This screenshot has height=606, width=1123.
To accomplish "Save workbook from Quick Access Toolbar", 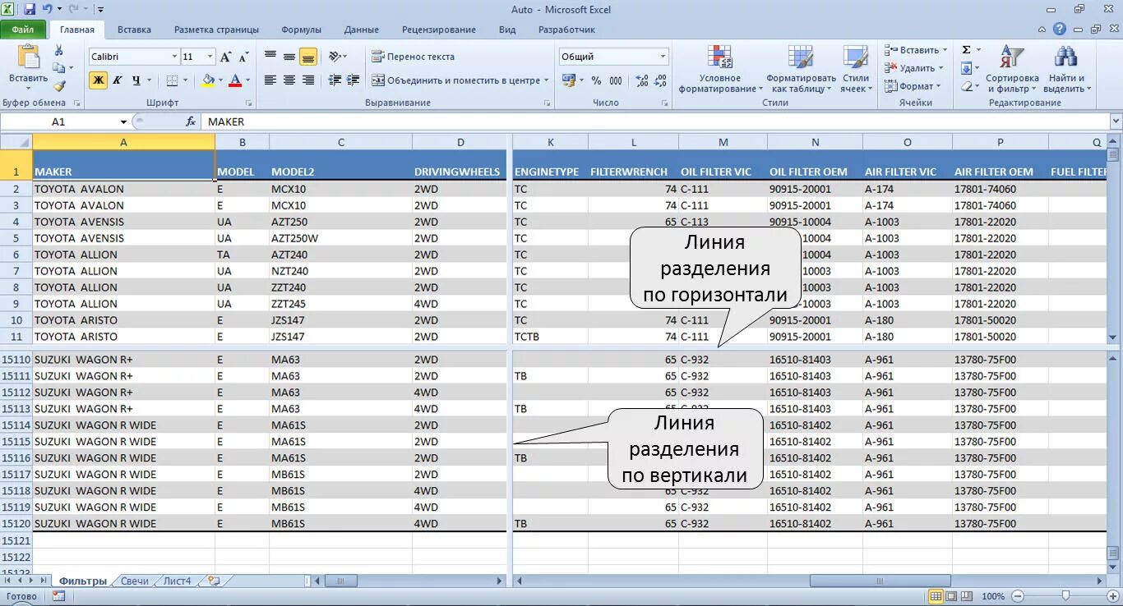I will (30, 9).
